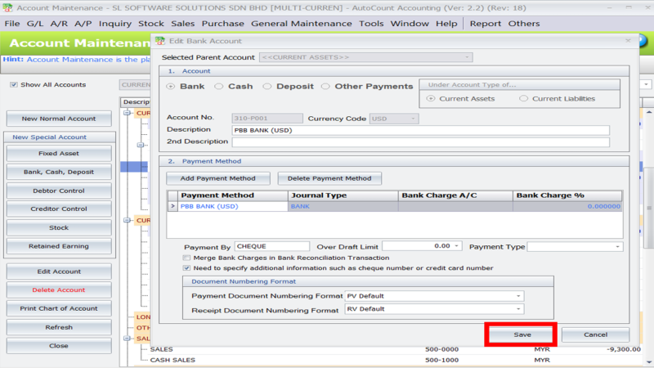Select the Cash radio button

point(218,87)
